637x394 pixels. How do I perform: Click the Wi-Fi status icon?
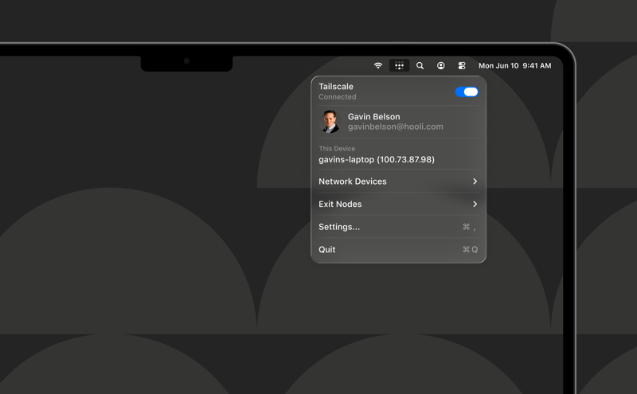pyautogui.click(x=377, y=65)
